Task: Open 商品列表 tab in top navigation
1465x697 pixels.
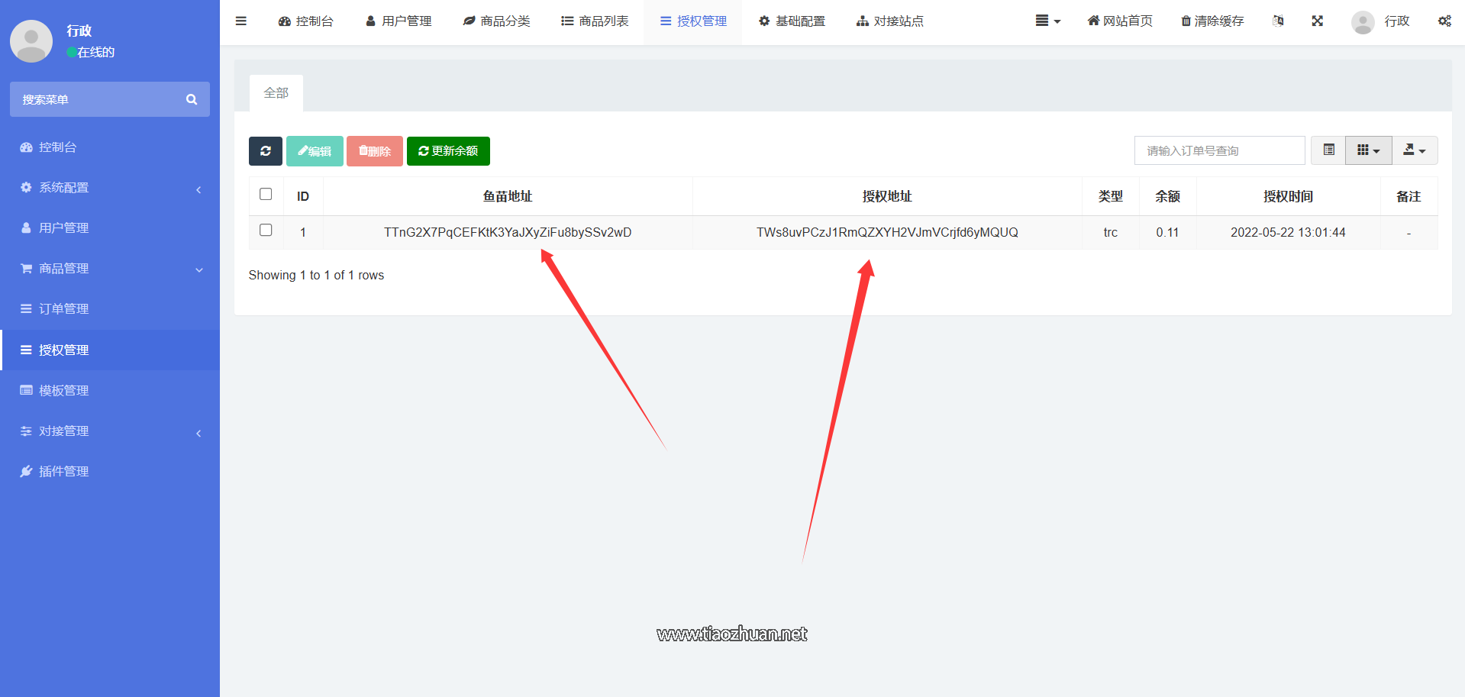Action: pos(595,21)
